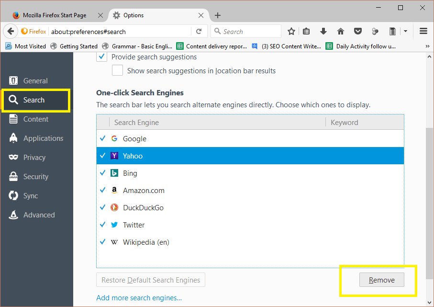Select the Google engine row name

pos(134,139)
